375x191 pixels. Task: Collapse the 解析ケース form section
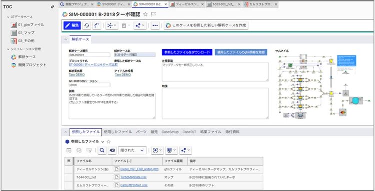(65, 39)
